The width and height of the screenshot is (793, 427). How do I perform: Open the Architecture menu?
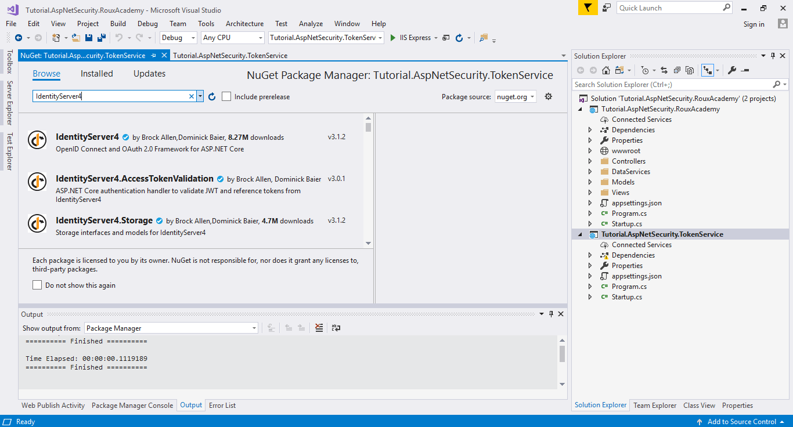click(244, 24)
